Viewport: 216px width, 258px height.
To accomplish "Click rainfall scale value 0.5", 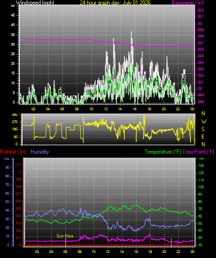I will pos(18,209).
